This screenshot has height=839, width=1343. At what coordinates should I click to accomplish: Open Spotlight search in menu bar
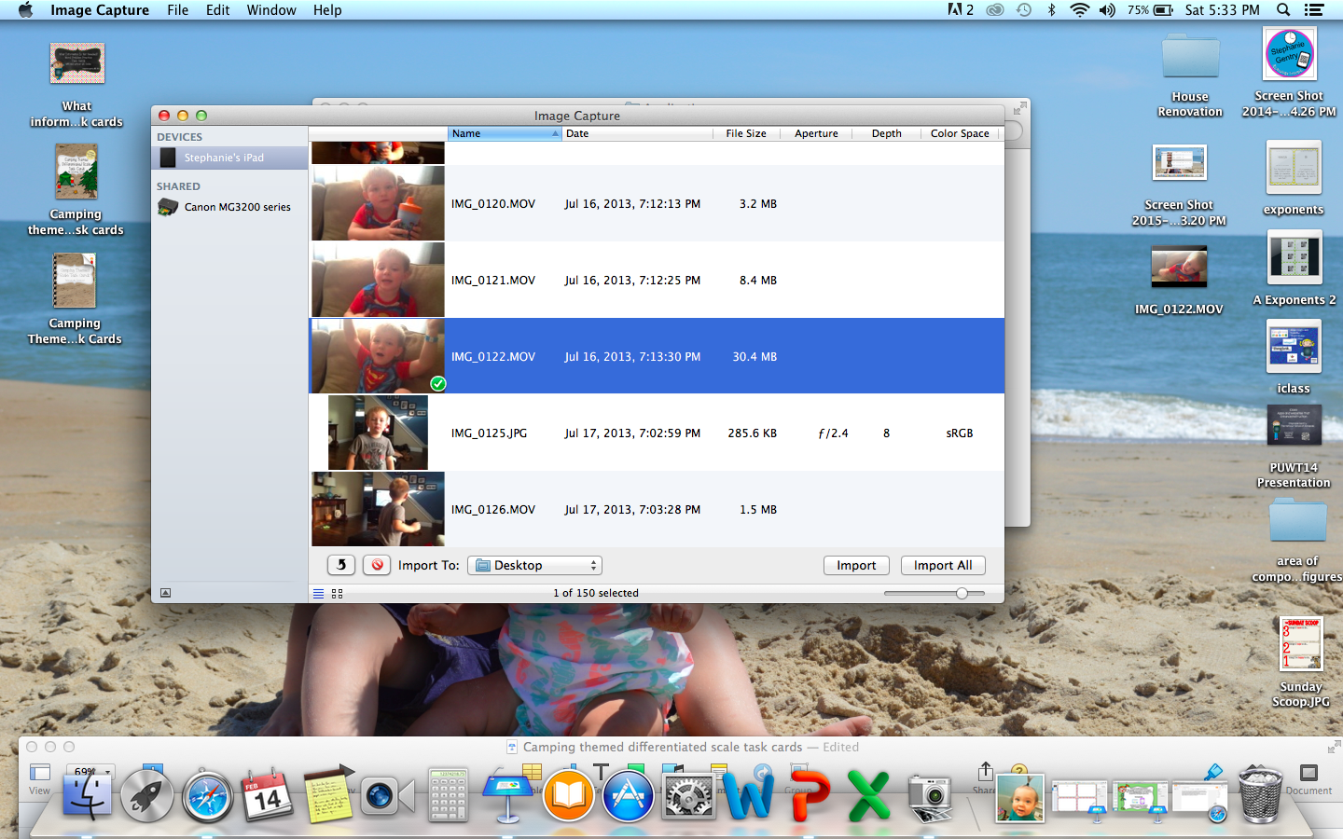1283,10
